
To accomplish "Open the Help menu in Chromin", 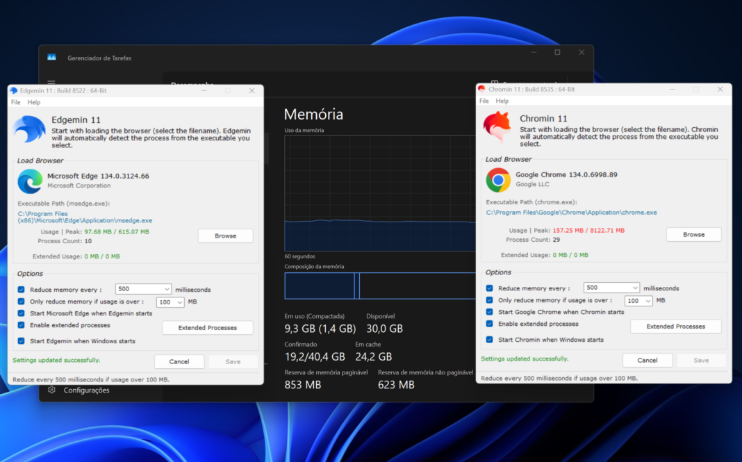I will 502,101.
